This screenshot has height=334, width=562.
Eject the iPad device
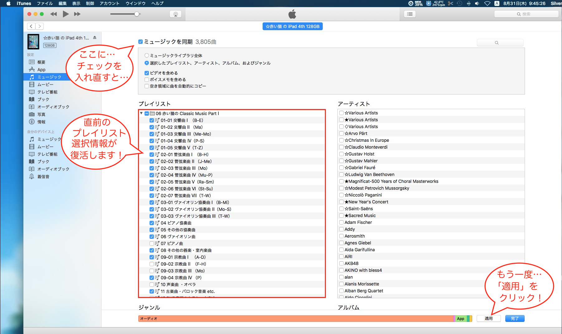pyautogui.click(x=95, y=38)
